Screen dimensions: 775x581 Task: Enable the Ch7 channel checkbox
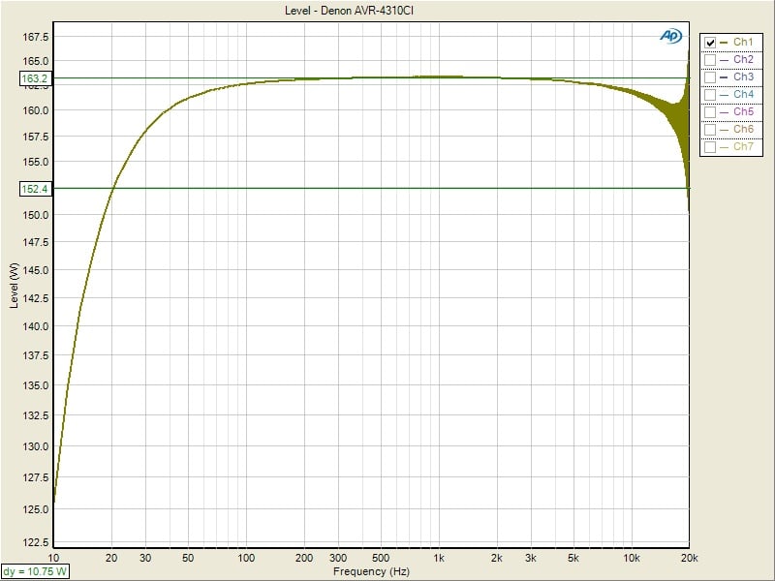[711, 147]
